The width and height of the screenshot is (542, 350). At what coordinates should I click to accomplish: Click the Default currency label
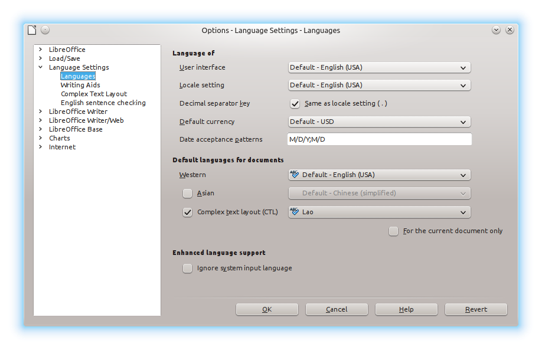207,122
